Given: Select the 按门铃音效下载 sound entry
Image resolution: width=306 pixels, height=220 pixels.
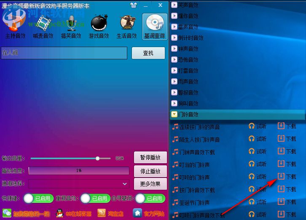Looking at the screenshot, I should tap(193, 190).
